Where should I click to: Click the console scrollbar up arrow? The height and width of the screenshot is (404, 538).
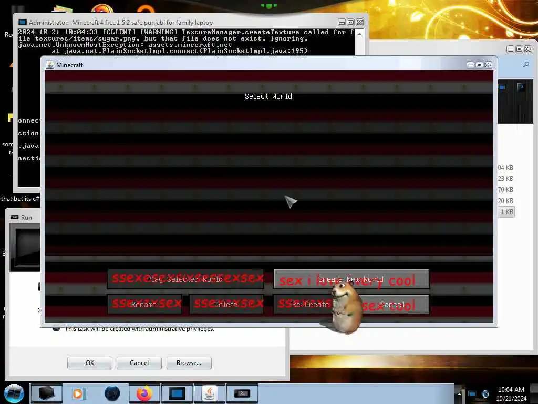tap(359, 34)
